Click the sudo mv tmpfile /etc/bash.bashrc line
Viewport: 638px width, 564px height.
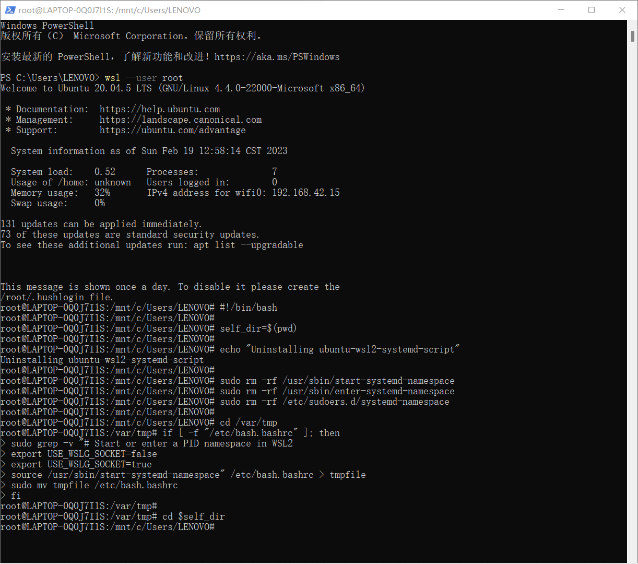point(94,485)
